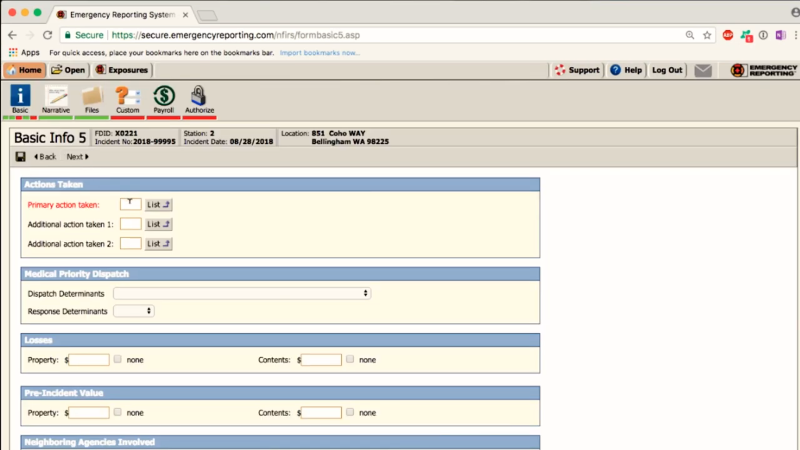The image size is (800, 450).
Task: Click the Log Out button
Action: point(667,70)
